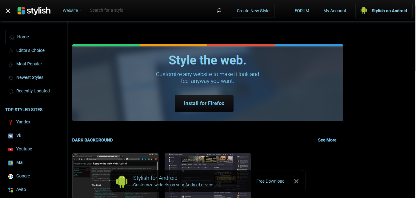
Task: Click the Mail @ icon
Action: 11,163
